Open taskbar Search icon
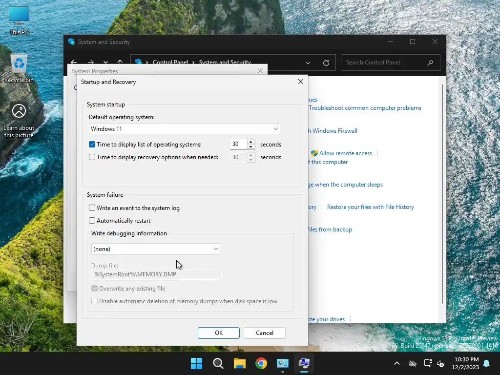 218,363
